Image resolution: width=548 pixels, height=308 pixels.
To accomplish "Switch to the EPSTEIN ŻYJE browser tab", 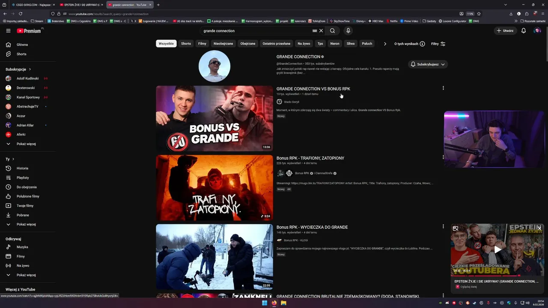I will (x=81, y=5).
